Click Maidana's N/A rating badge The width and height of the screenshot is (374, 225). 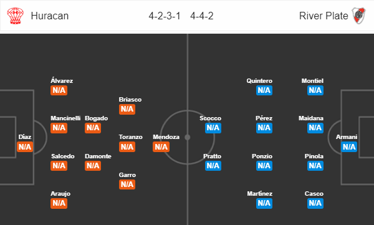pos(315,128)
